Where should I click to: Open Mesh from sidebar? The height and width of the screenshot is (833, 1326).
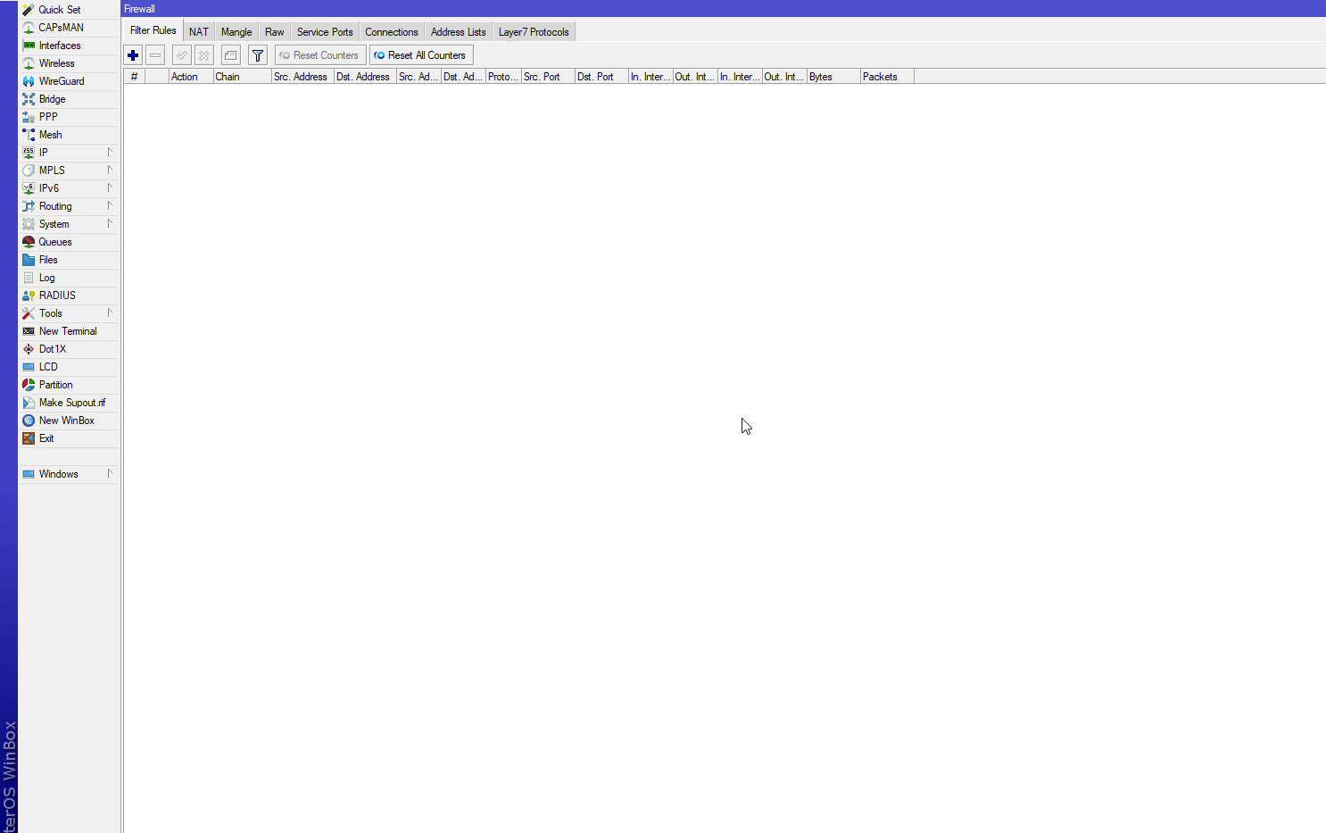pos(70,135)
